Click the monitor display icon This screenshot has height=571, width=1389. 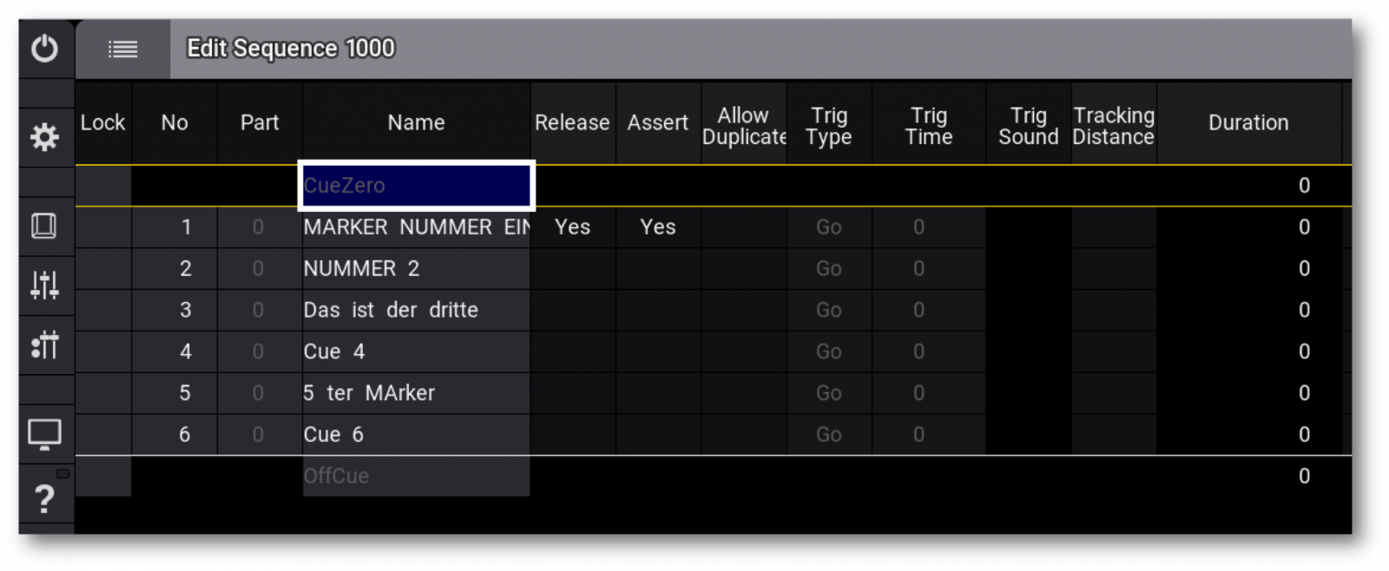click(x=44, y=433)
